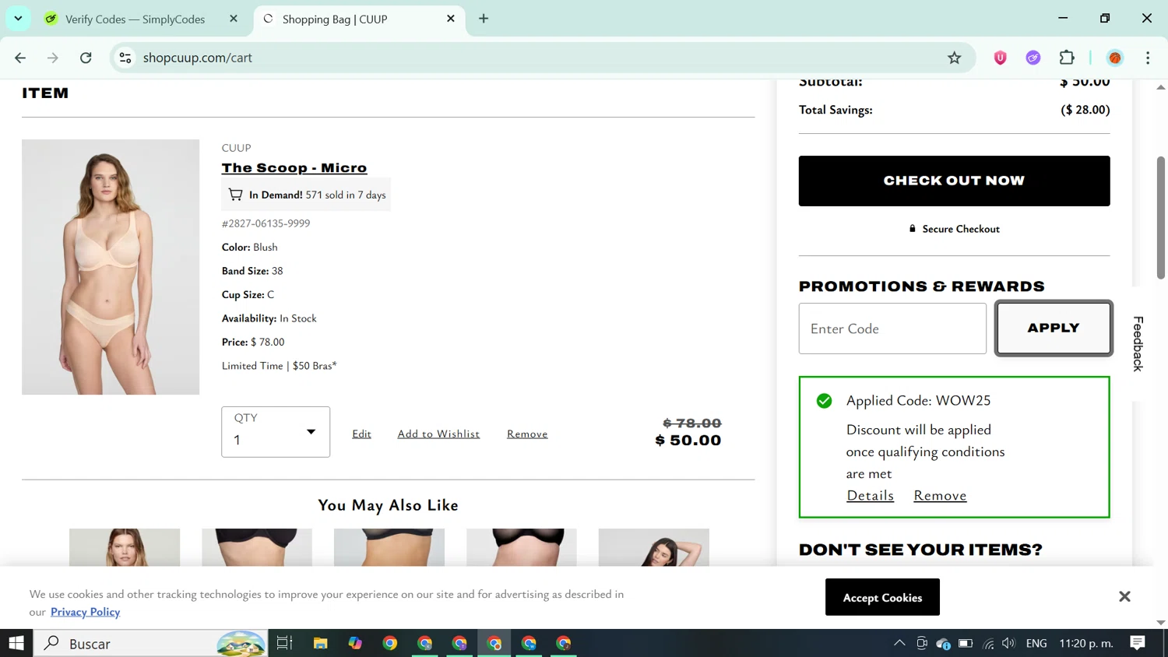Image resolution: width=1168 pixels, height=657 pixels.
Task: Open the Extensions puzzle icon
Action: 1067,58
